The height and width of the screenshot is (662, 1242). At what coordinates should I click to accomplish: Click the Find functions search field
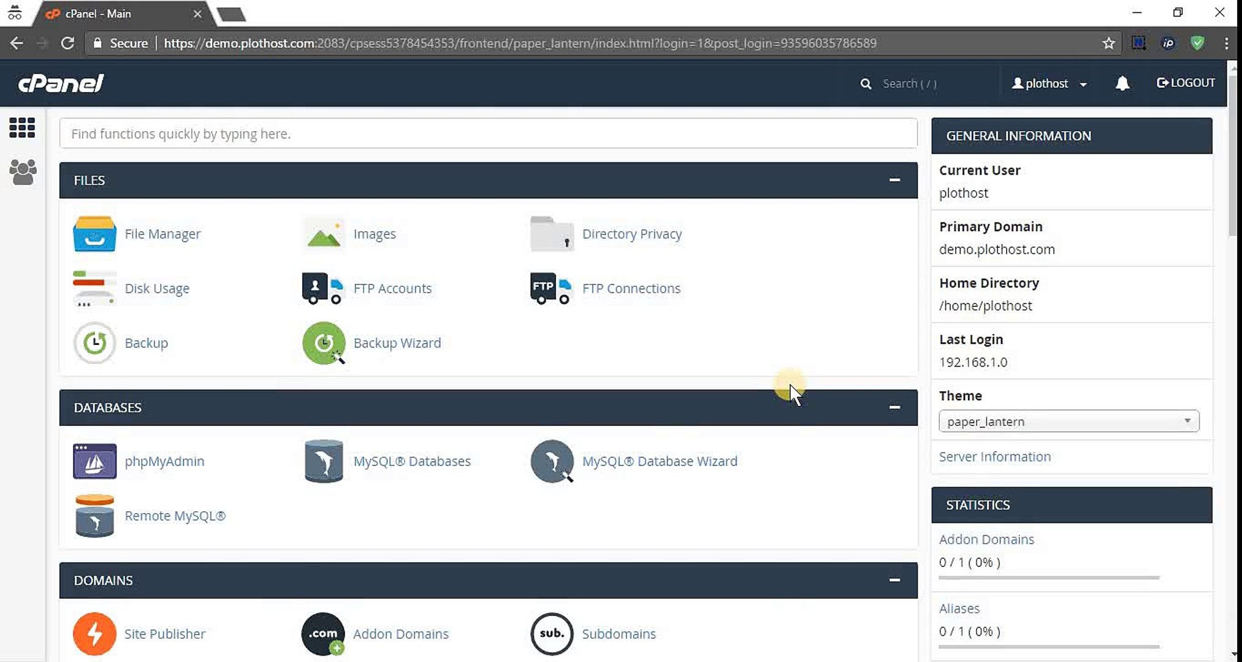pyautogui.click(x=487, y=134)
